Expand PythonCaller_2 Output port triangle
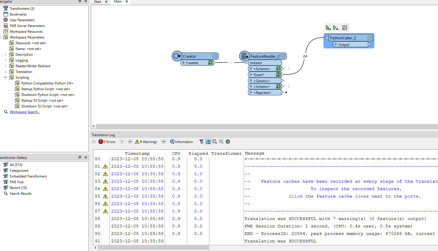The height and width of the screenshot is (251, 438). point(336,45)
